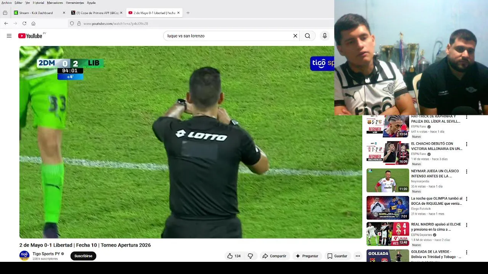Viewport: 488px width, 274px height.
Task: Open Tigo Sports PY channel avatar
Action: pos(24,256)
